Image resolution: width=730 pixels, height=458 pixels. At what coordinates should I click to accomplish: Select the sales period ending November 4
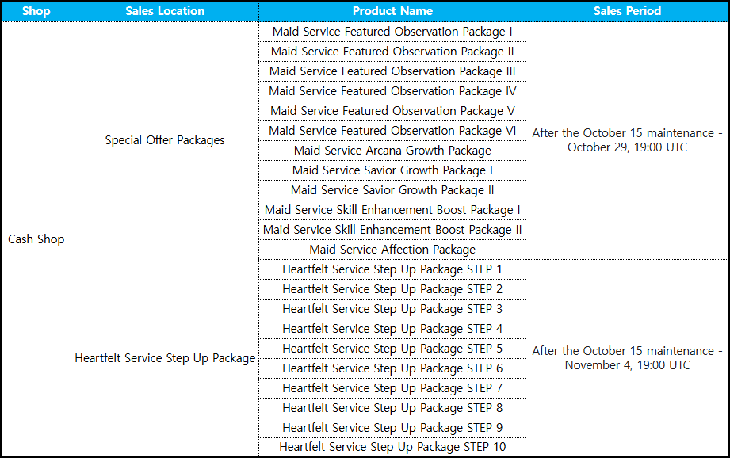coord(627,358)
